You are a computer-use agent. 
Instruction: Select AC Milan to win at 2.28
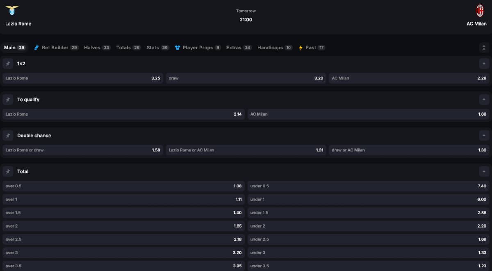coord(409,78)
